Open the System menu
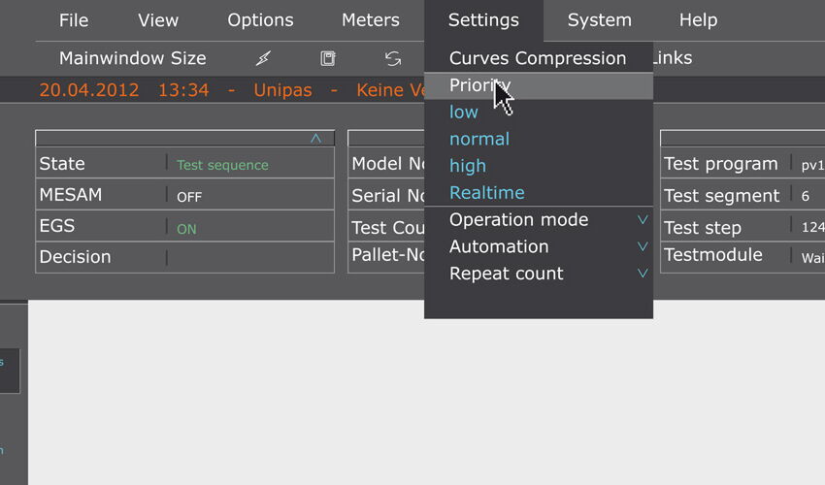825x485 pixels. [x=599, y=20]
